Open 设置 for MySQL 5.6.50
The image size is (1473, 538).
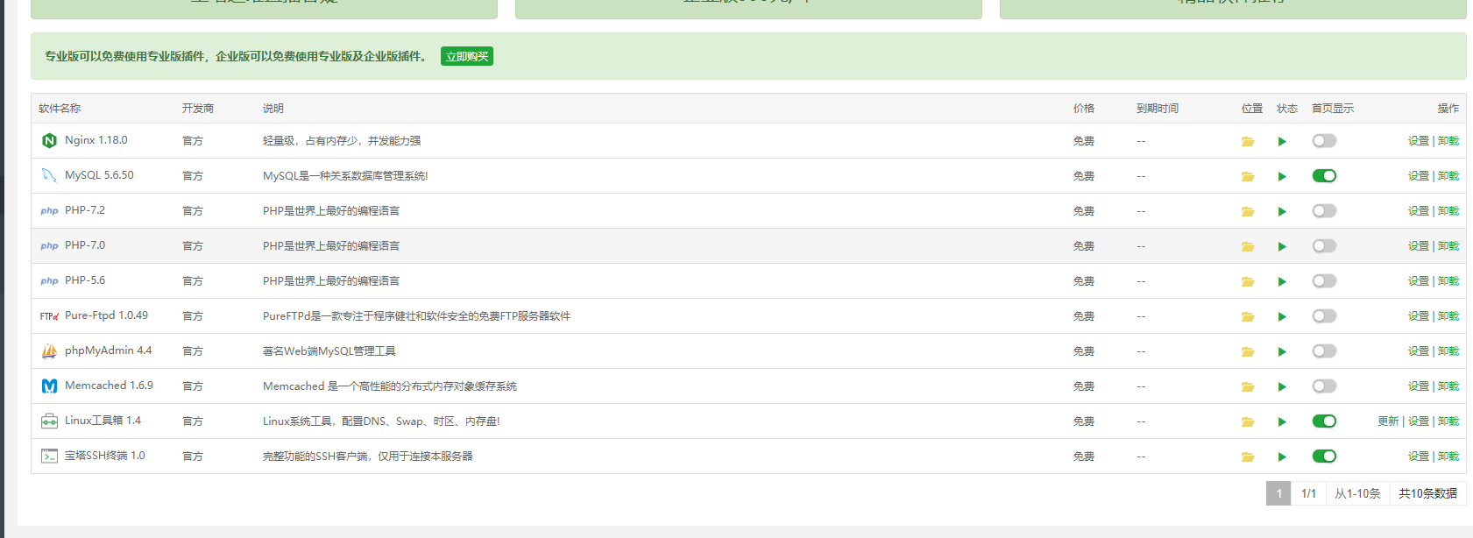click(x=1419, y=176)
